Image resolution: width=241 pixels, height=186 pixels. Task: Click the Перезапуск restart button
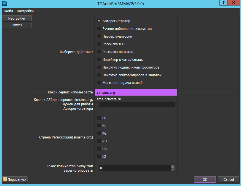(x=15, y=179)
